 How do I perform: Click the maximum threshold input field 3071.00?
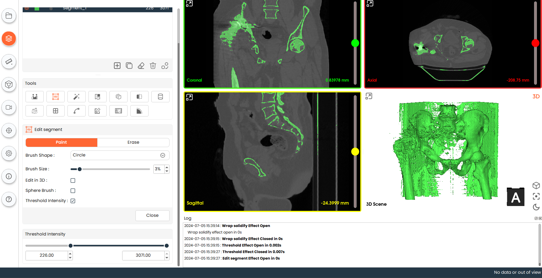point(143,255)
